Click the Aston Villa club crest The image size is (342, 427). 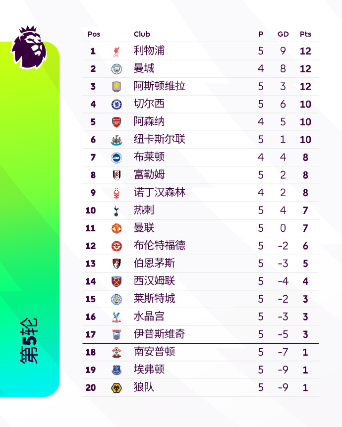coord(116,87)
